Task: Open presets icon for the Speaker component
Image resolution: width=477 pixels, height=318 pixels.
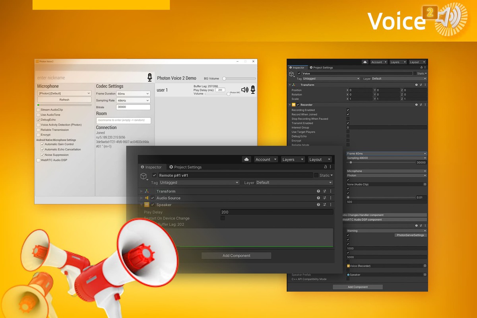Action: [x=324, y=205]
